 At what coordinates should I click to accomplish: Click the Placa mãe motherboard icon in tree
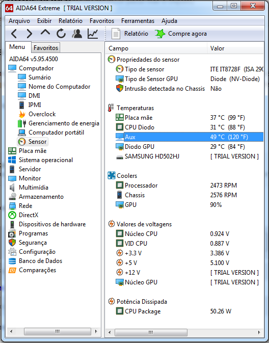point(12,151)
